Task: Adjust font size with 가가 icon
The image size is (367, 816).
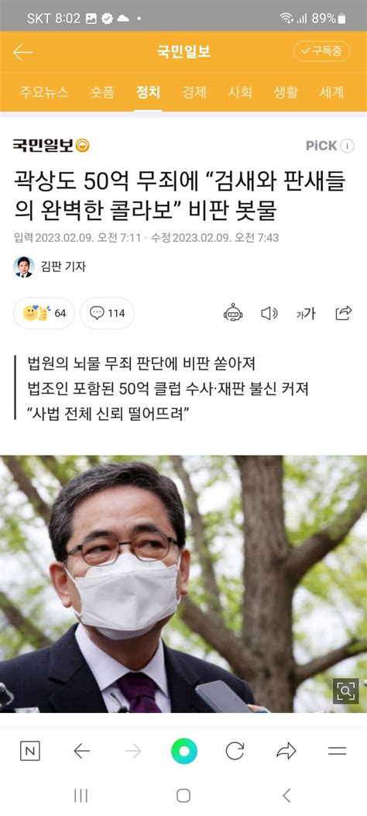Action: (x=306, y=313)
